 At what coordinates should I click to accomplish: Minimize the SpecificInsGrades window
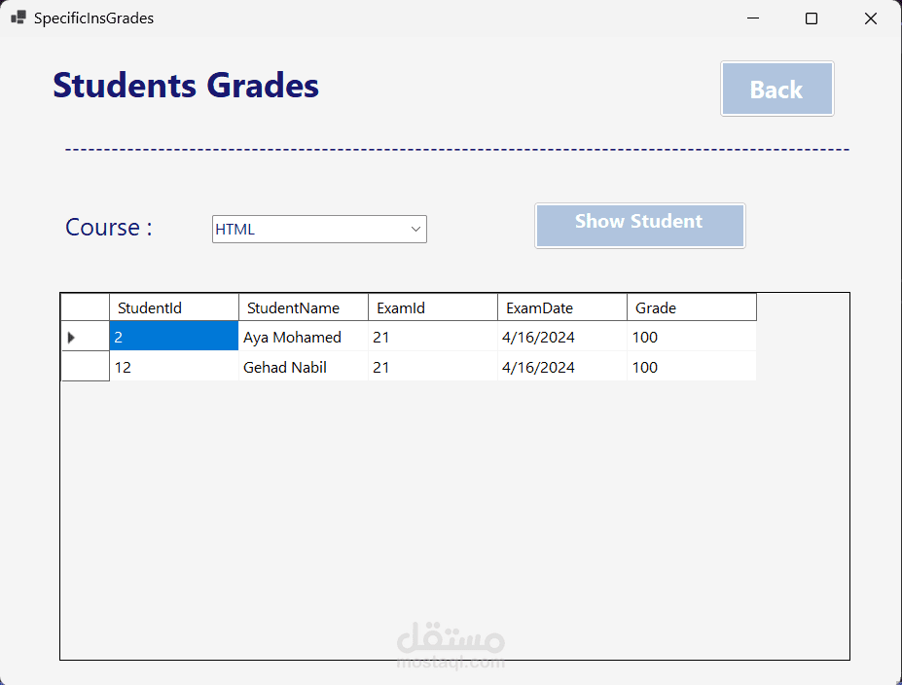753,18
